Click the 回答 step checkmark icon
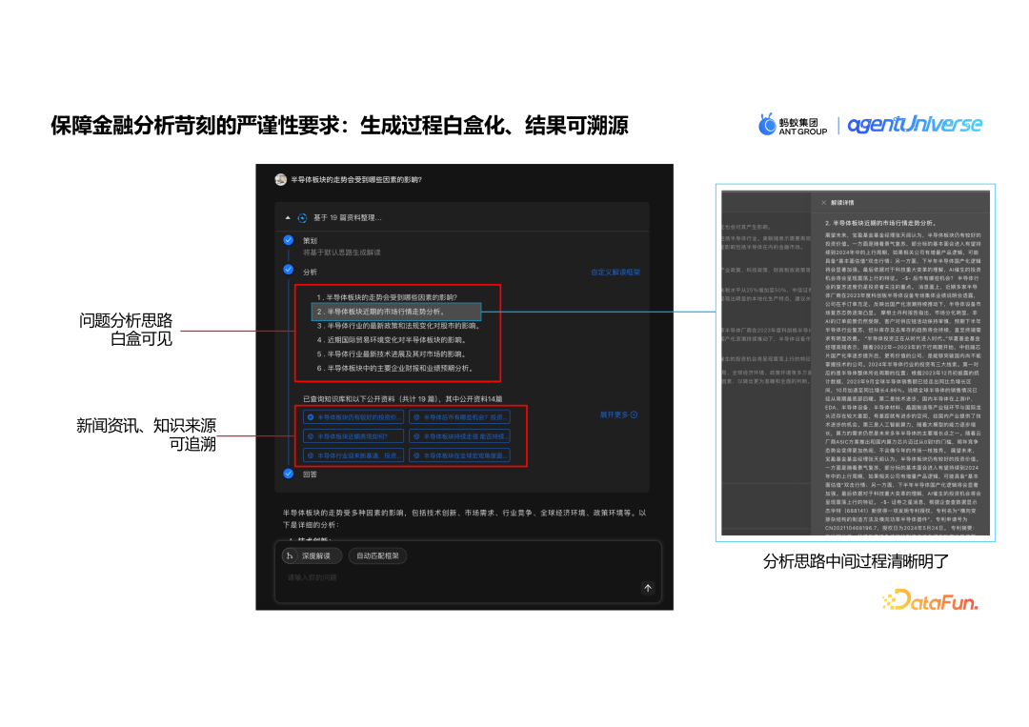Screen dimensions: 1029x727 pyautogui.click(x=288, y=474)
